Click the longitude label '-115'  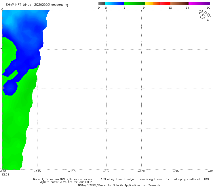click(37, 171)
